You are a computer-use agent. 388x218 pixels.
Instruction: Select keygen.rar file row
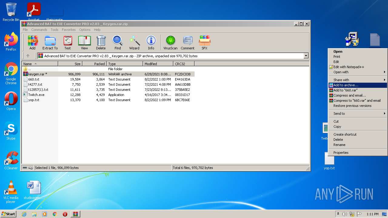[x=108, y=74]
